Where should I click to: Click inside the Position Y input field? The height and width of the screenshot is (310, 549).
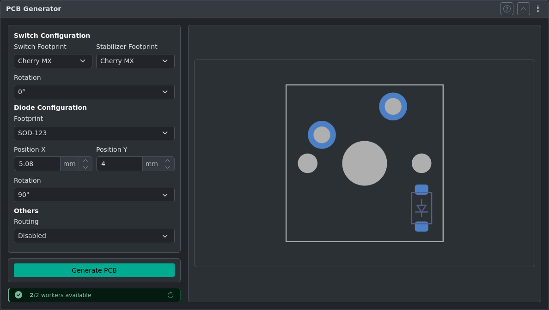coord(119,164)
